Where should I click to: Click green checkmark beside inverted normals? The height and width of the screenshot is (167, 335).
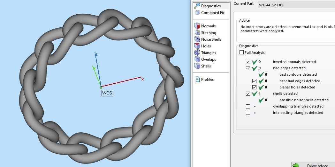click(x=255, y=62)
